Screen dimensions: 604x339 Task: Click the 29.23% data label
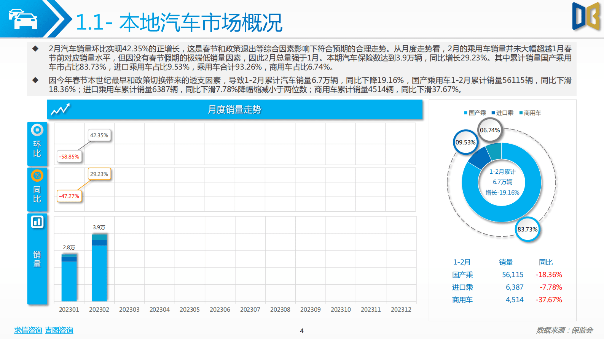pos(99,174)
